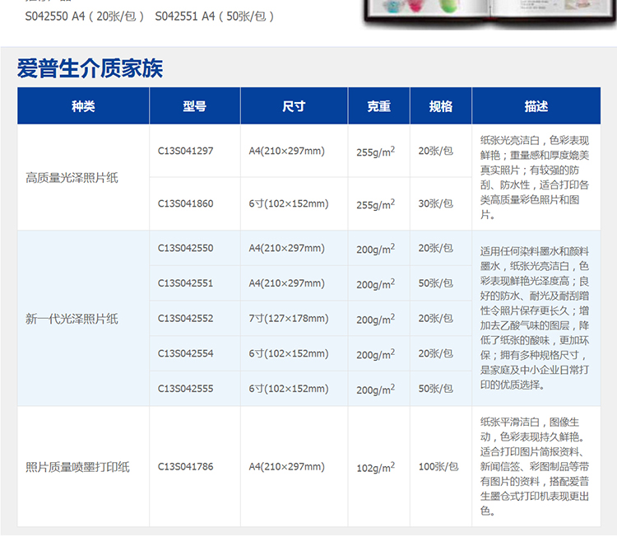
Task: Select model number C13S042555
Action: pyautogui.click(x=185, y=389)
